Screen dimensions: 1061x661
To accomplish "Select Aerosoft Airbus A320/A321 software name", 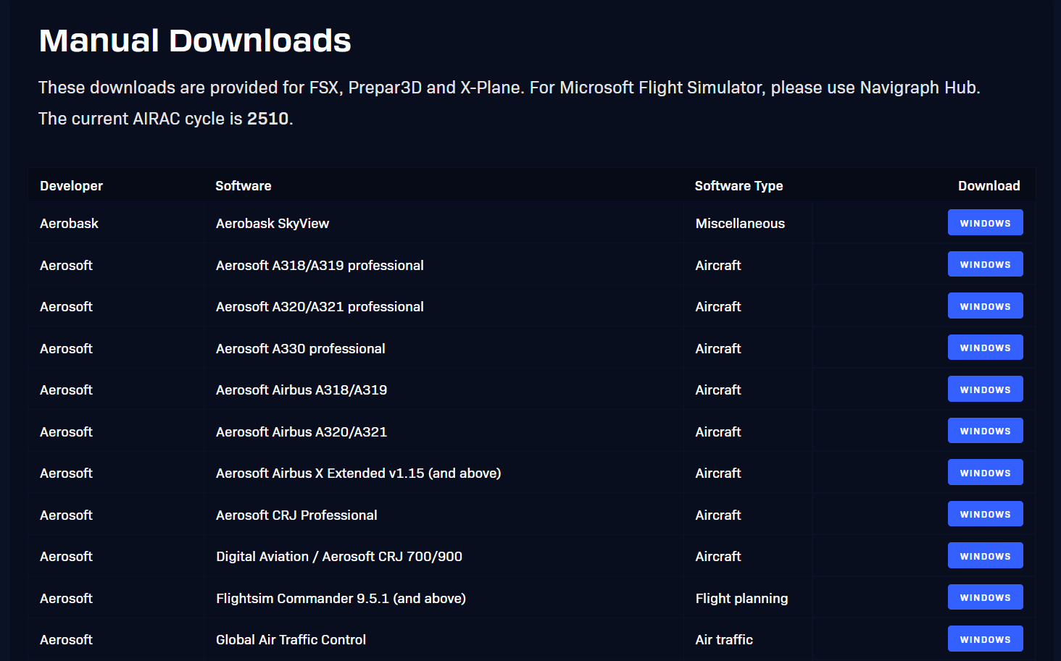I will (x=301, y=432).
